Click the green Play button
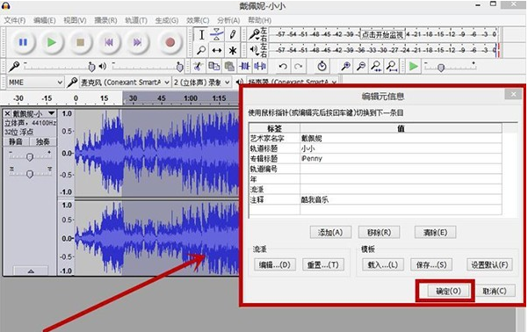This screenshot has width=528, height=332. point(52,42)
